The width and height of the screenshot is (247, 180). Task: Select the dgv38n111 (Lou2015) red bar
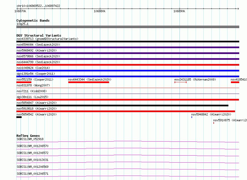128,100
